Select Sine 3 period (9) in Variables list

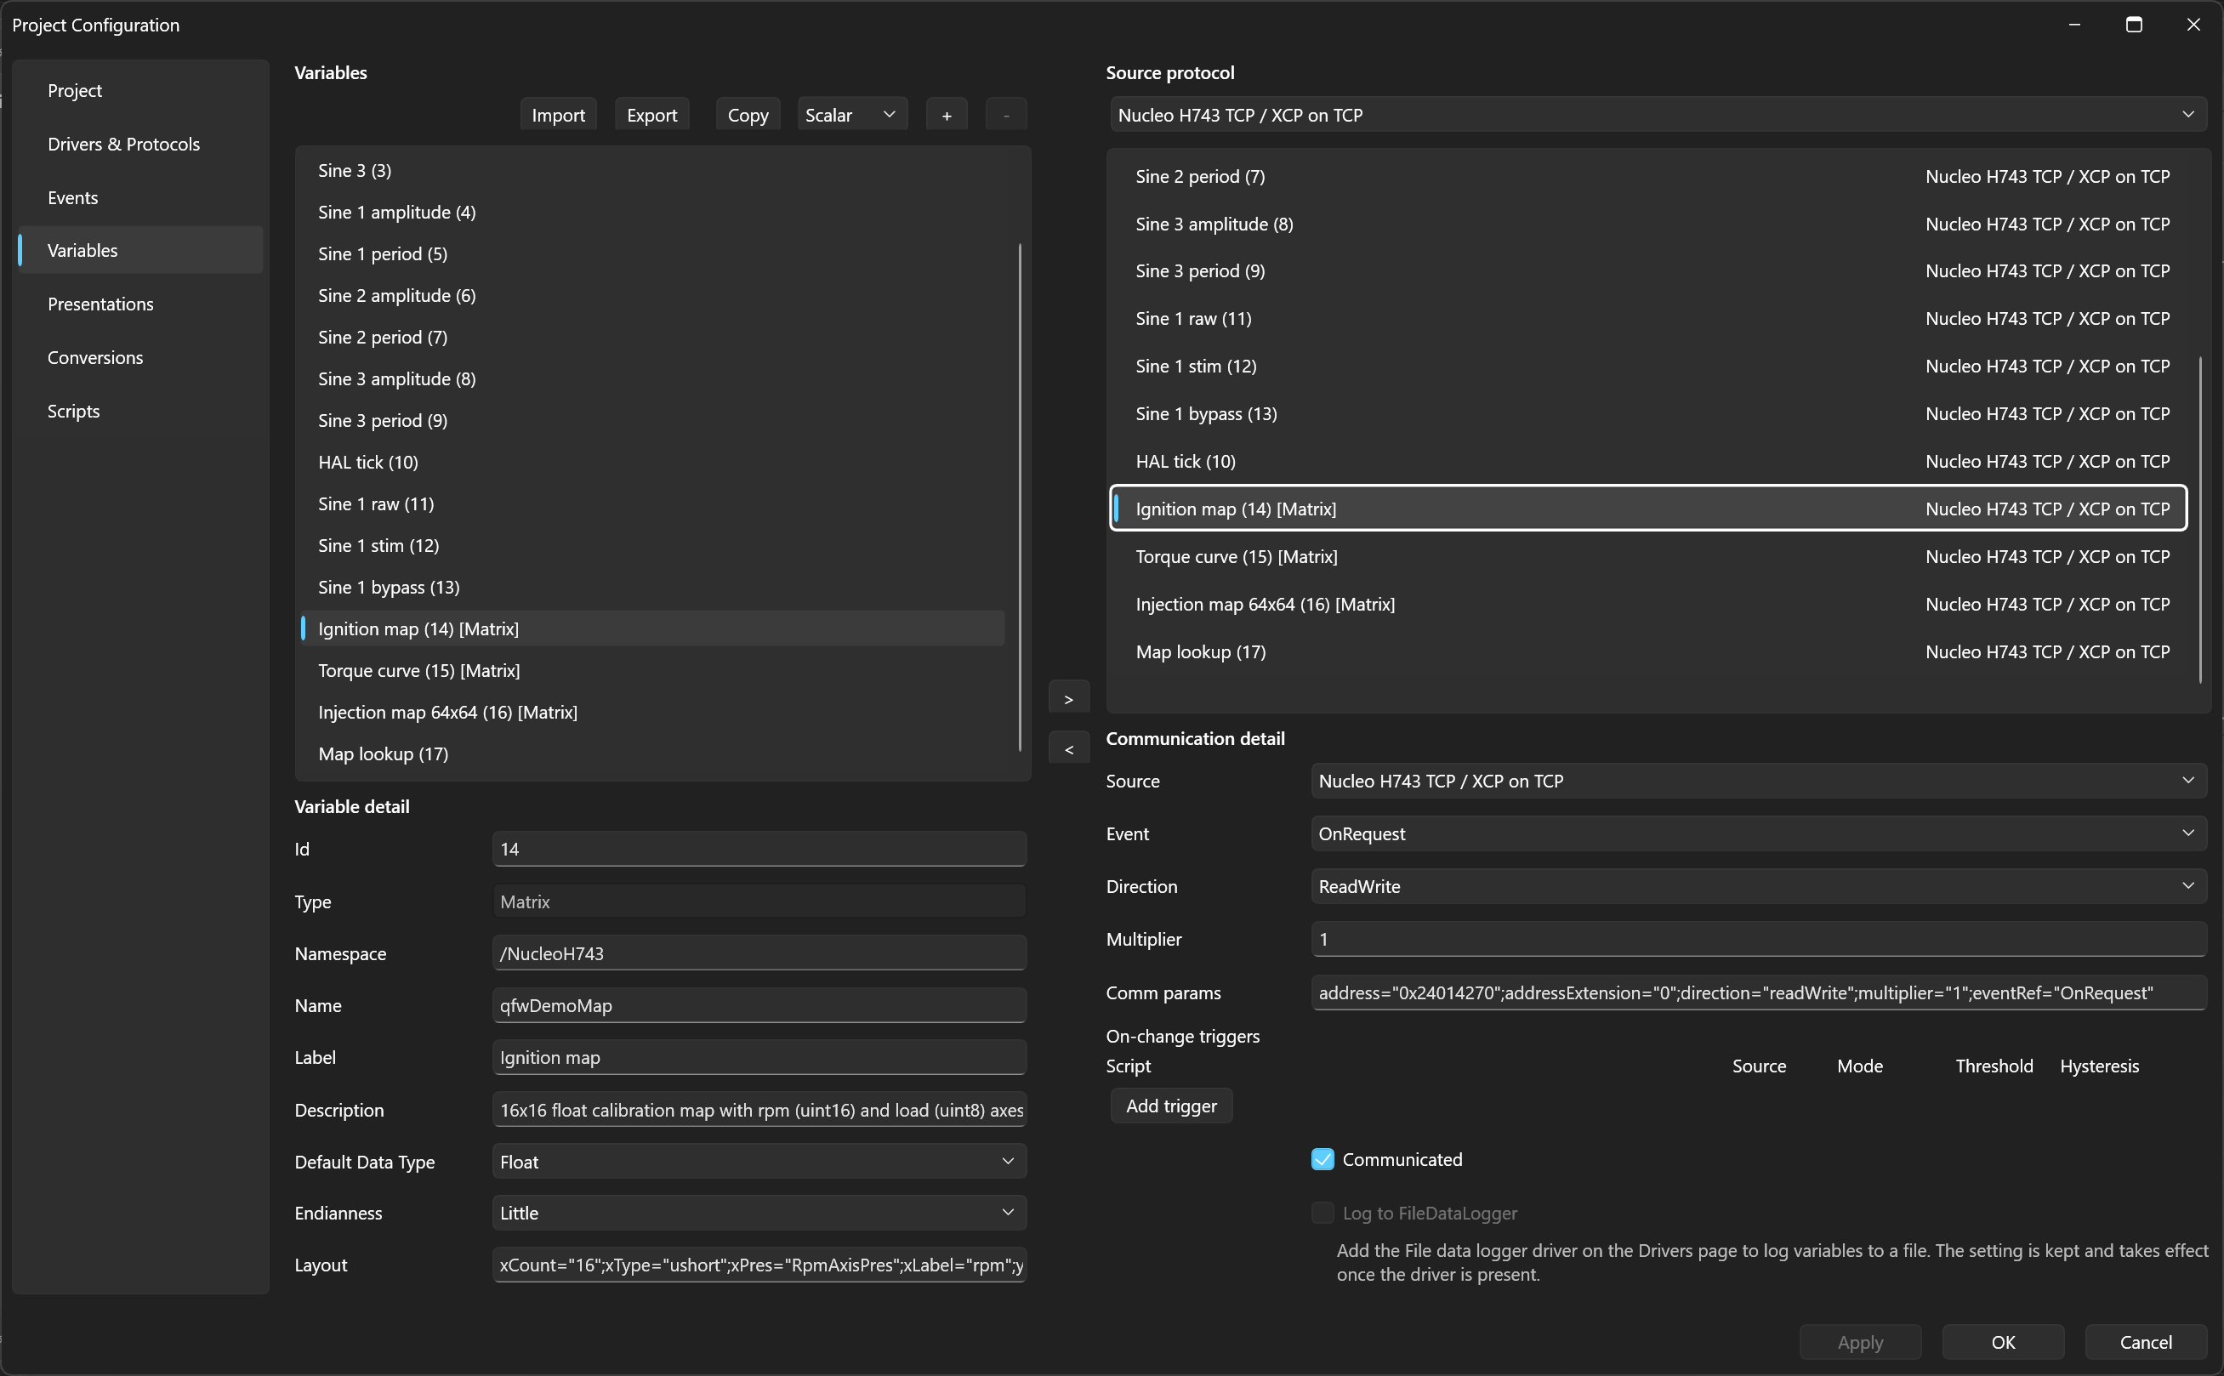(652, 420)
